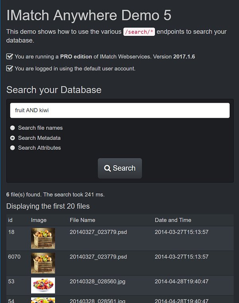The height and width of the screenshot is (303, 239).
Task: Click the 'Search your Database' heading
Action: click(54, 90)
